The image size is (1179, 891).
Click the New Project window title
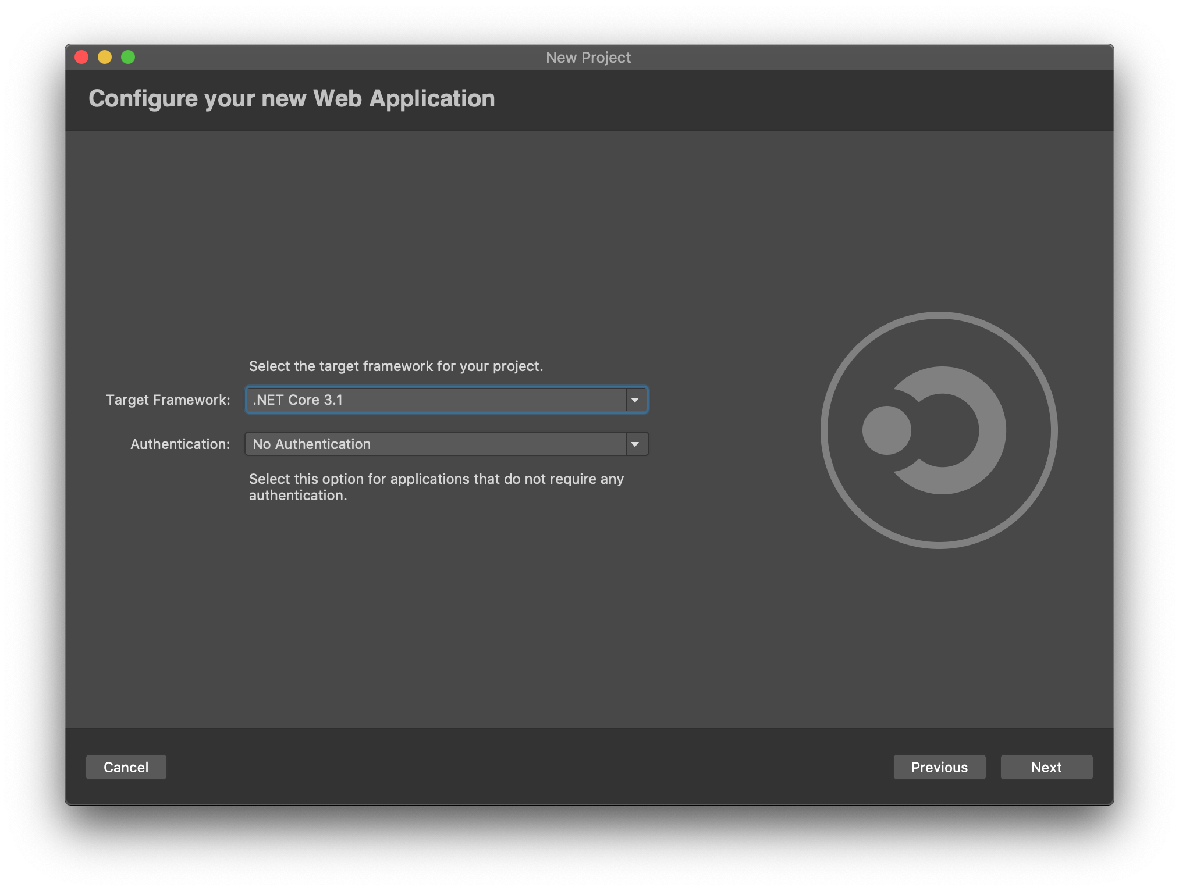pyautogui.click(x=588, y=58)
